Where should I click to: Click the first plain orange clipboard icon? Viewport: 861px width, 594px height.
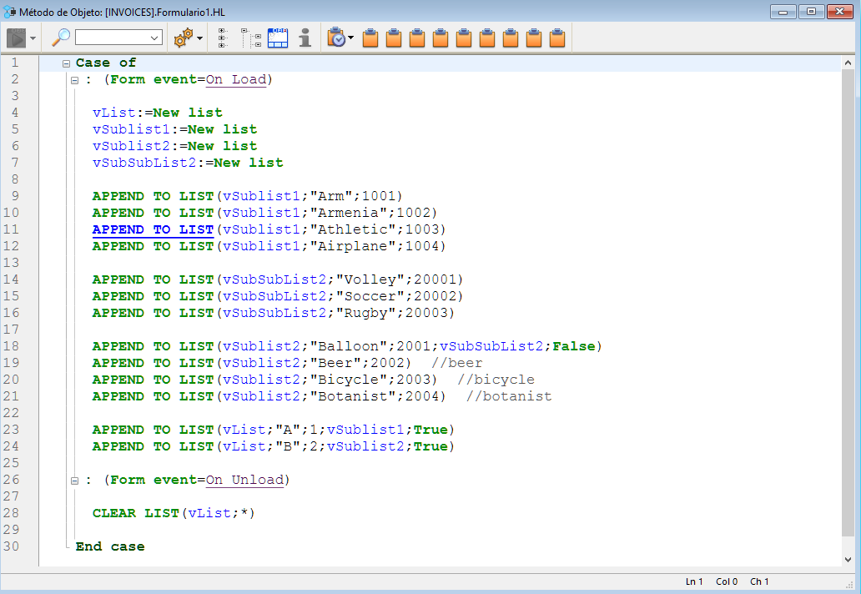[371, 38]
